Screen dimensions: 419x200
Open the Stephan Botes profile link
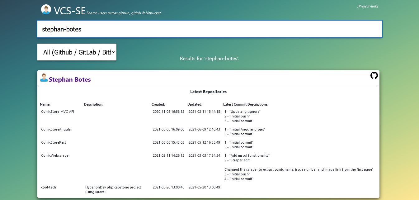(x=70, y=79)
